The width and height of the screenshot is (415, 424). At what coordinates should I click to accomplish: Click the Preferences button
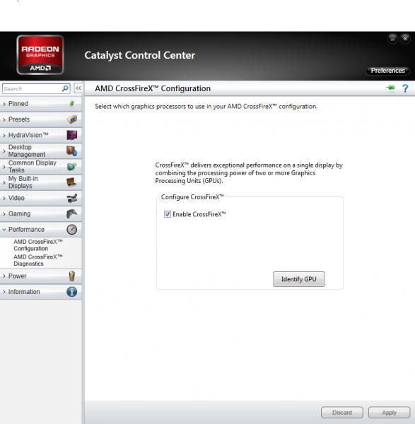click(x=387, y=71)
